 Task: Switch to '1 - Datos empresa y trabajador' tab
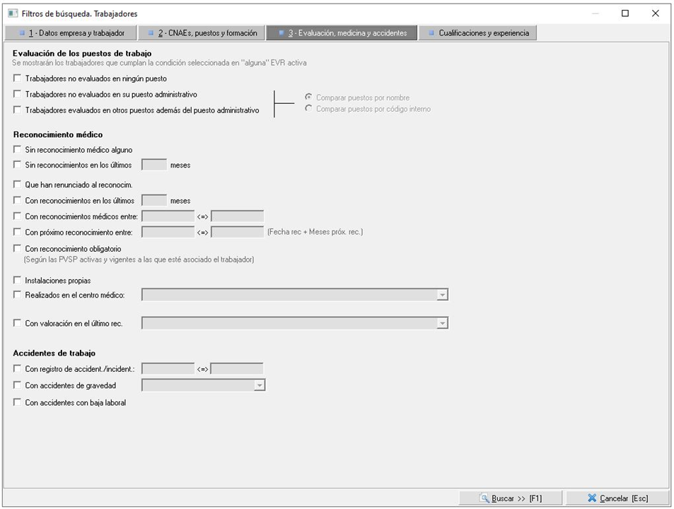point(71,33)
